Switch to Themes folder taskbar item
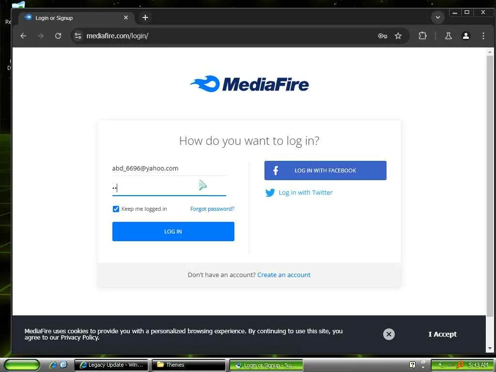Screen dimensions: 496x372 pyautogui.click(x=188, y=365)
